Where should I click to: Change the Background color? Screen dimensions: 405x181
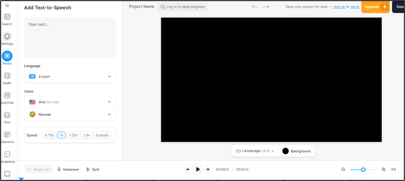(x=297, y=151)
